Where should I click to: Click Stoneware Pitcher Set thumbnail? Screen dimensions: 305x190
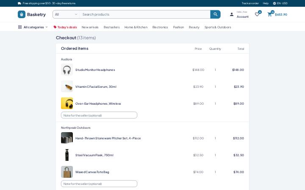tap(67, 138)
